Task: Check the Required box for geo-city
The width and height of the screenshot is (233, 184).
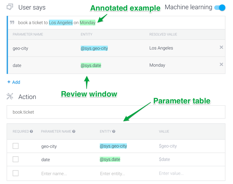Action: (16, 146)
